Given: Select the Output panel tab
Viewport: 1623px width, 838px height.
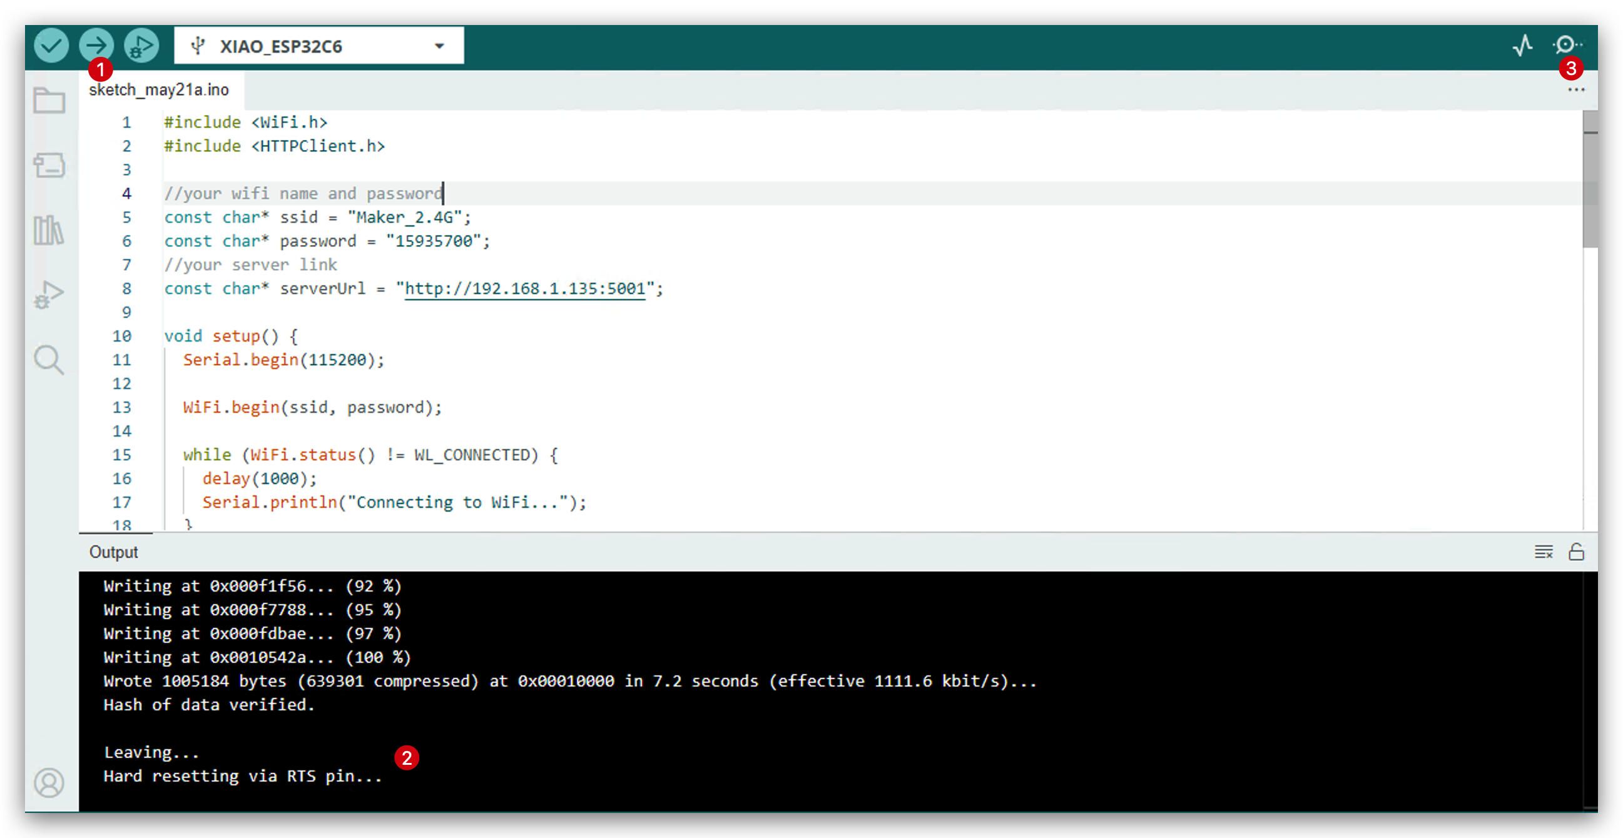Looking at the screenshot, I should point(113,552).
